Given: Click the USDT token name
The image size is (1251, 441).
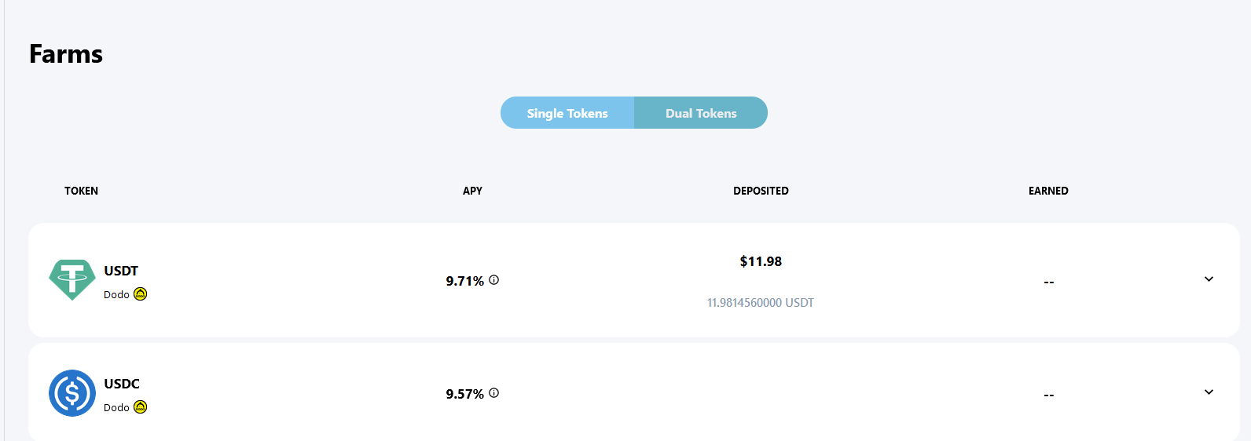Looking at the screenshot, I should 121,271.
